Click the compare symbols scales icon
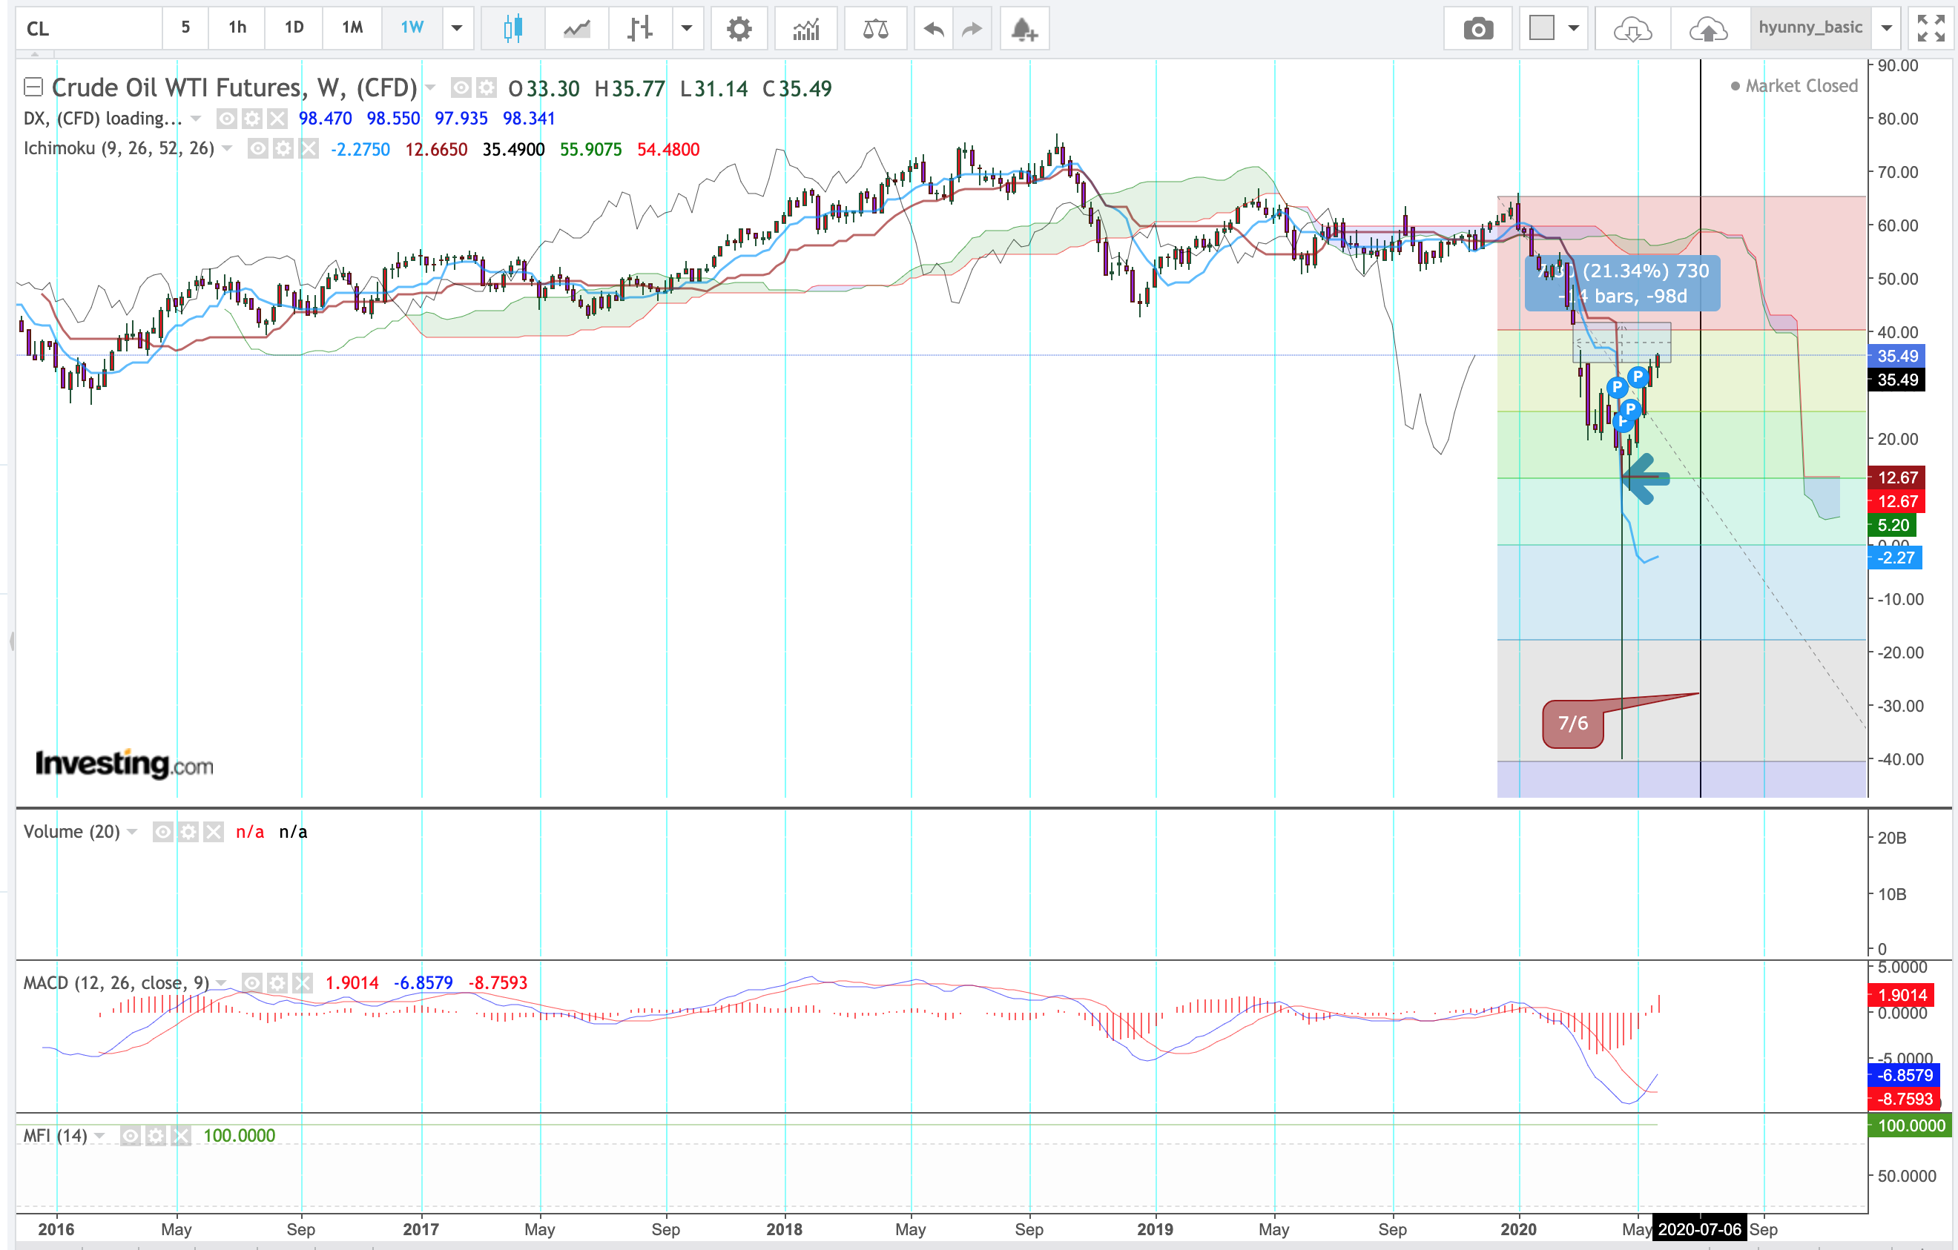This screenshot has height=1250, width=1958. 875,29
